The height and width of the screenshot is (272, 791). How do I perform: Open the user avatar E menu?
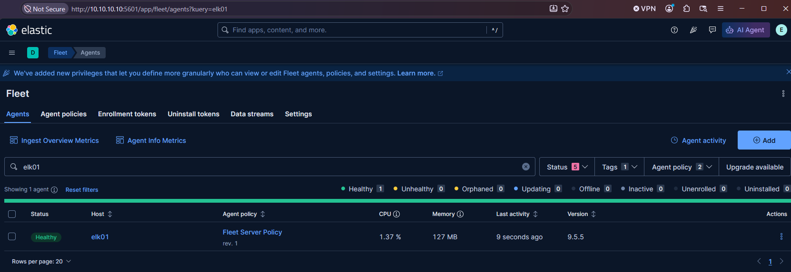781,30
